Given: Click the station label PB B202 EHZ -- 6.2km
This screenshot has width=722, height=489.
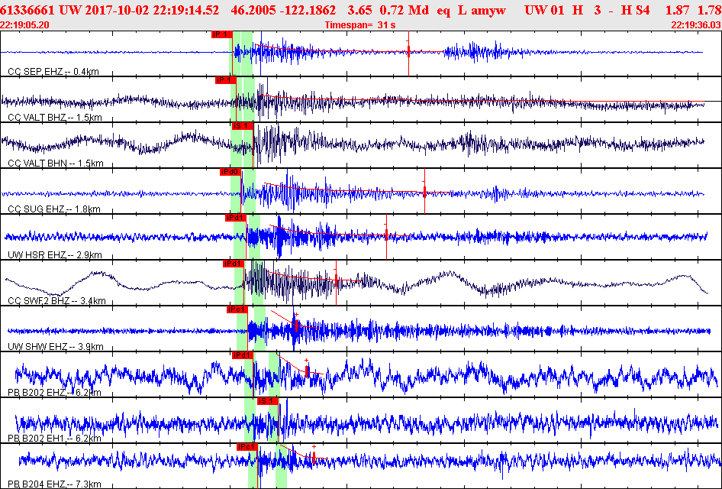Looking at the screenshot, I should pyautogui.click(x=55, y=392).
